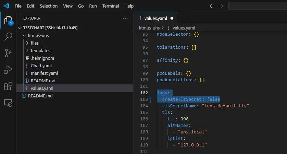Screen dimensions: 287x154
Task: Click the unsaved dot on values.yaml tab
Action: [x=172, y=18]
